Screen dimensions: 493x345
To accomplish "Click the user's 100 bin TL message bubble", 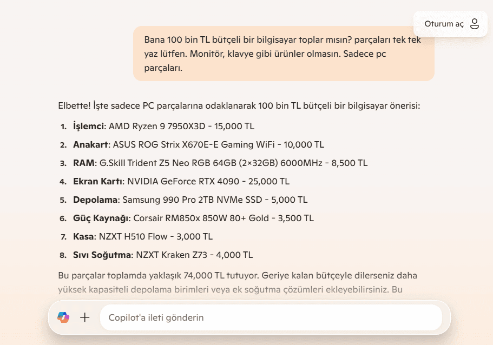I will 283,54.
